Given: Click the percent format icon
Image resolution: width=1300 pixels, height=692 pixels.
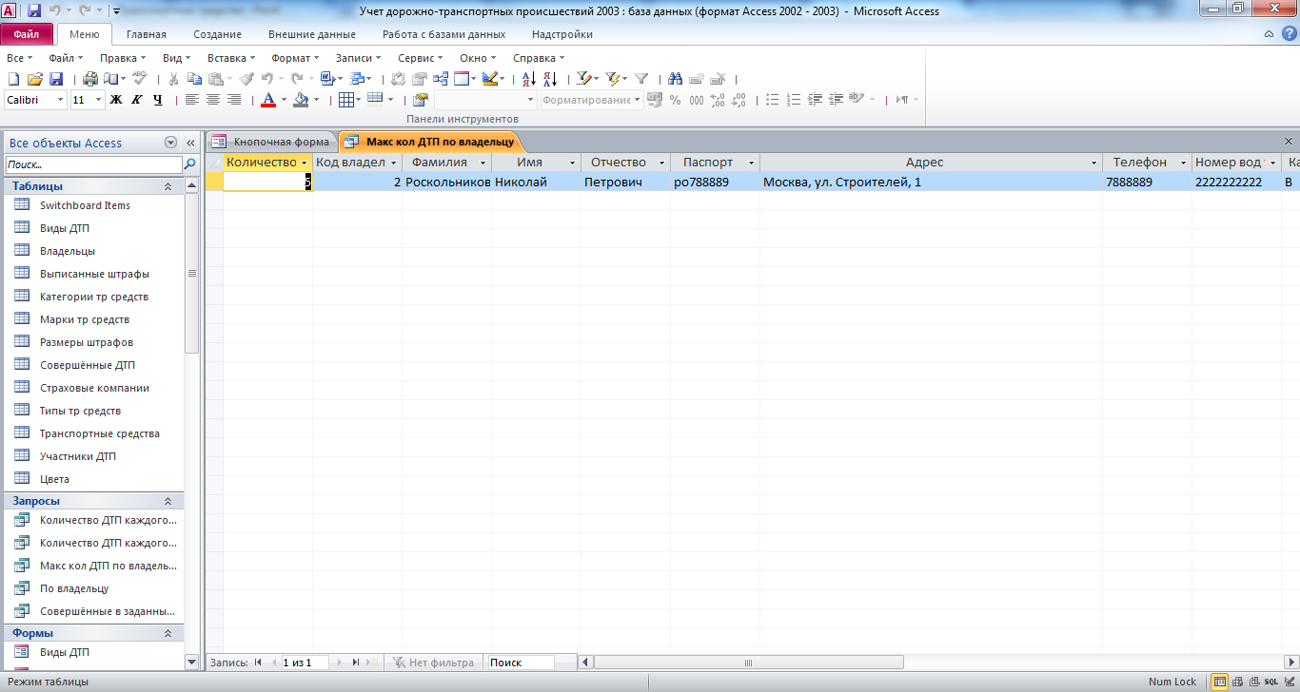Looking at the screenshot, I should pyautogui.click(x=675, y=100).
